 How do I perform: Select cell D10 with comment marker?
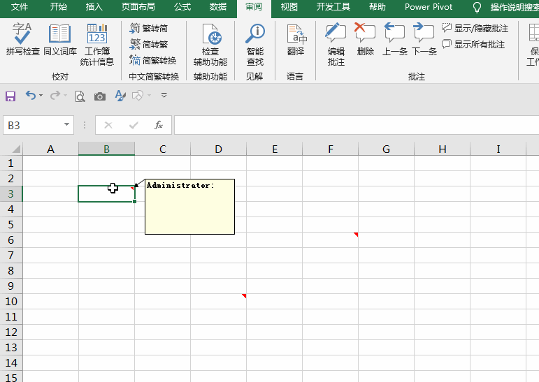(219, 301)
